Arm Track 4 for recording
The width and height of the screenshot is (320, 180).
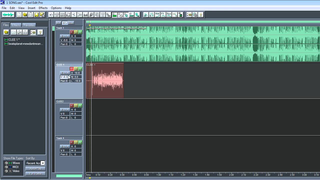point(71,142)
